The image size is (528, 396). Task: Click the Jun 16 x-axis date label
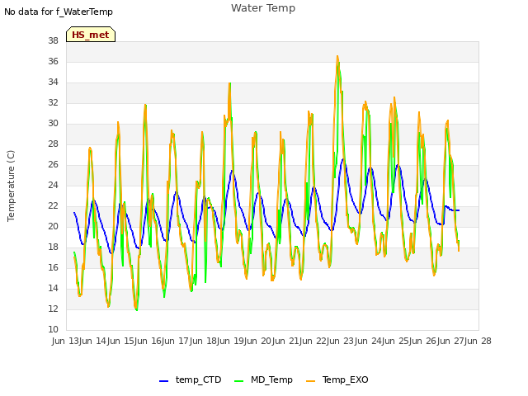(x=149, y=341)
